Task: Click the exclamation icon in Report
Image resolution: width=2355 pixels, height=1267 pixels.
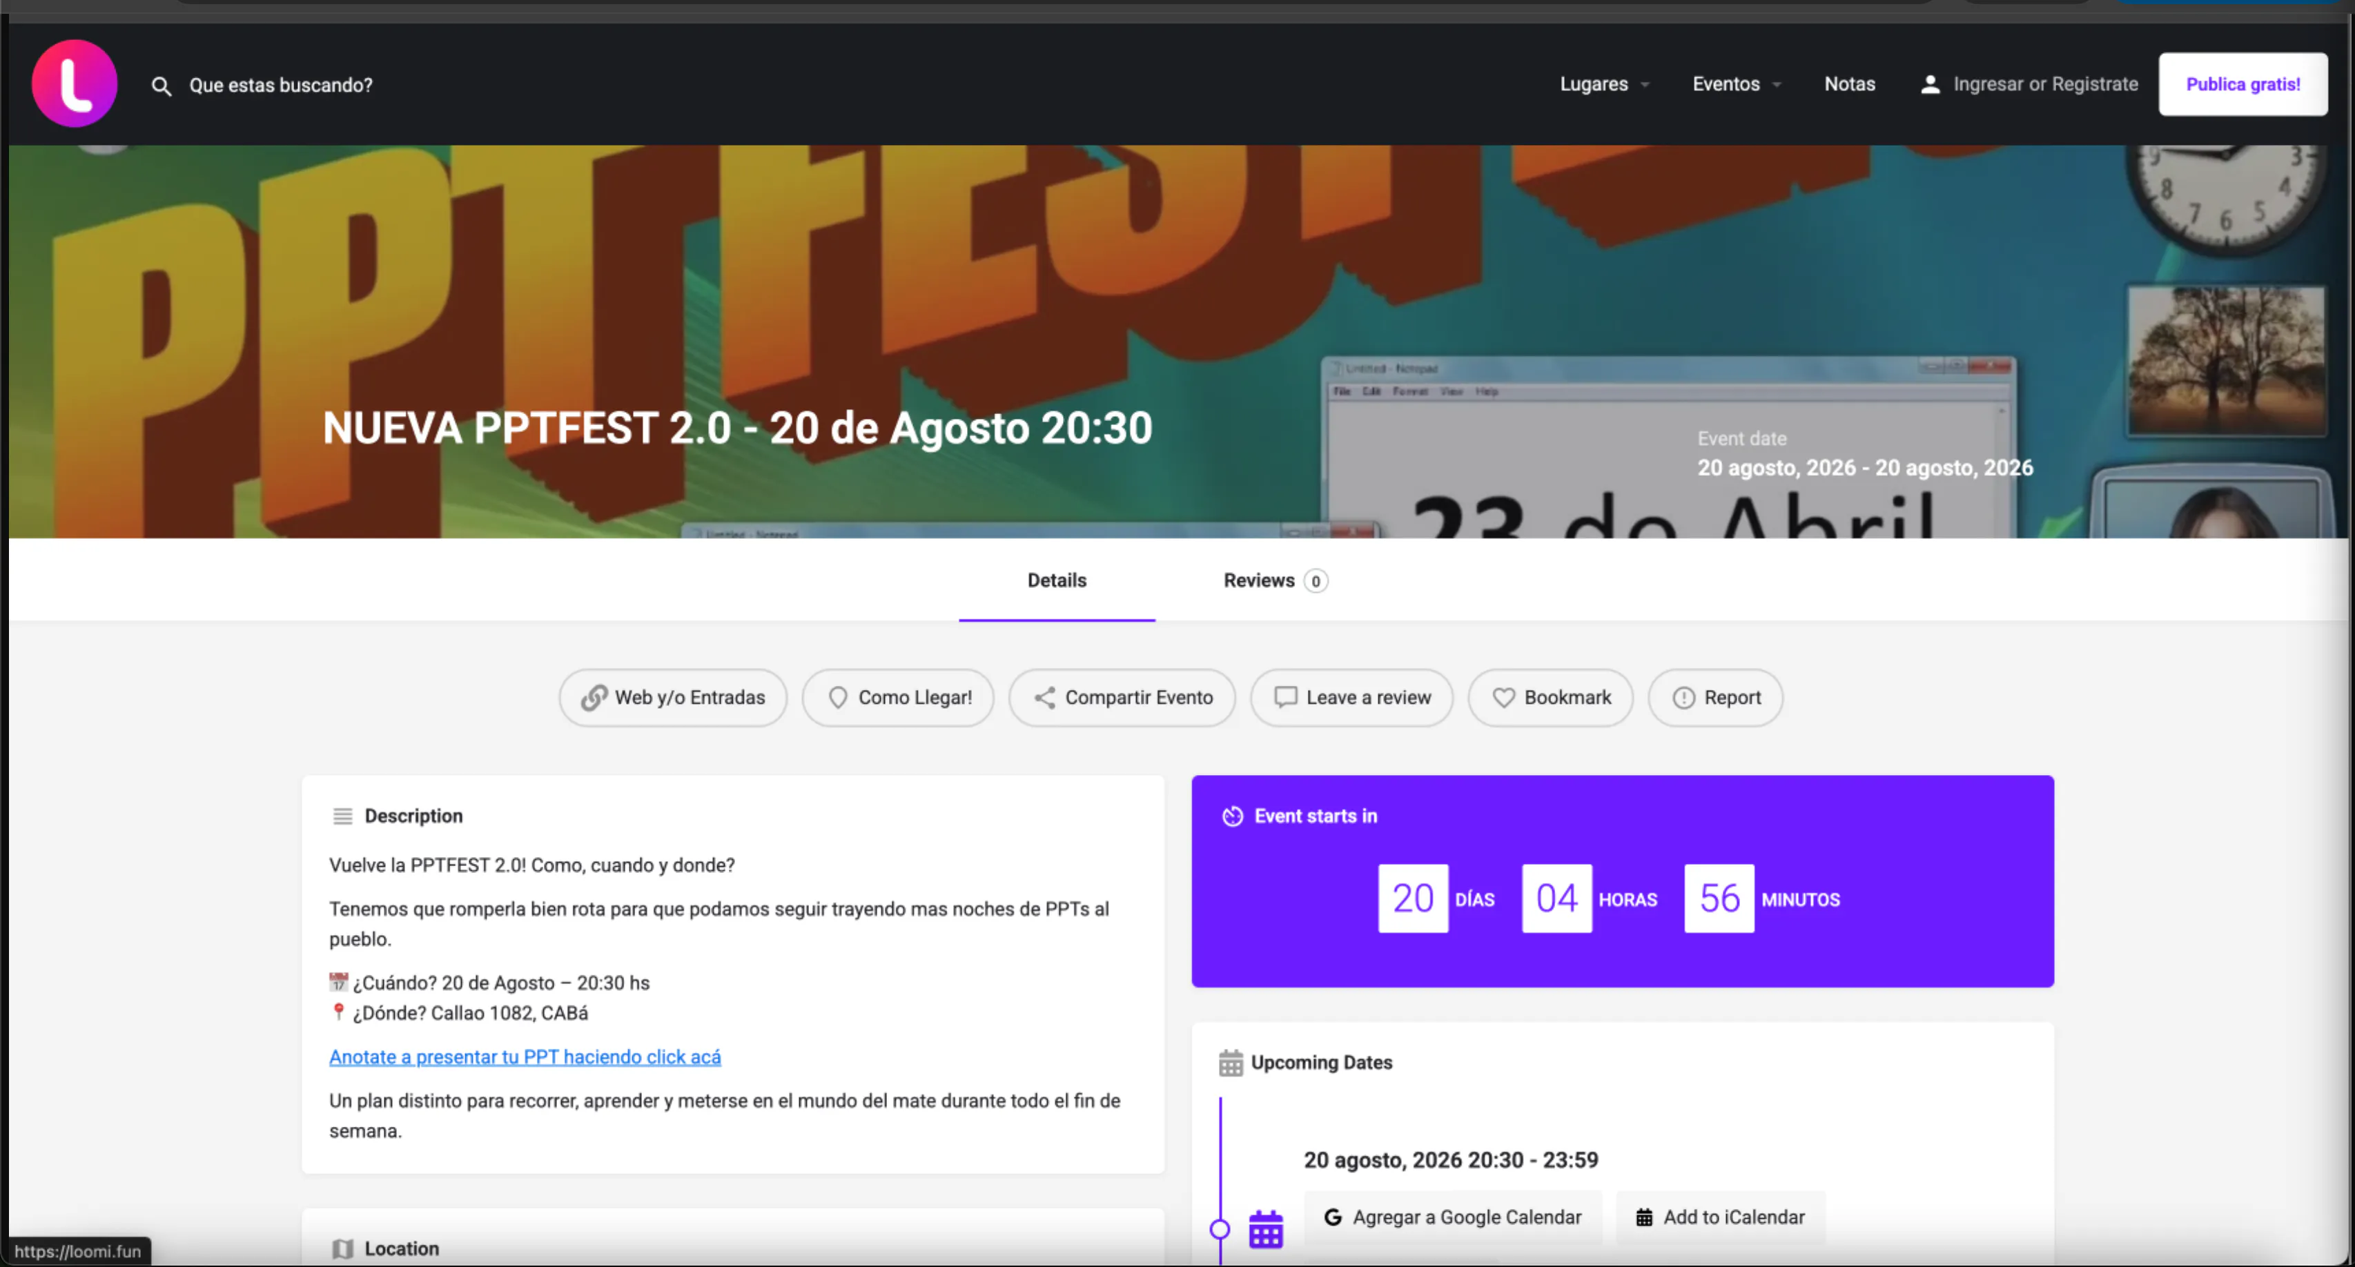Action: click(x=1684, y=698)
